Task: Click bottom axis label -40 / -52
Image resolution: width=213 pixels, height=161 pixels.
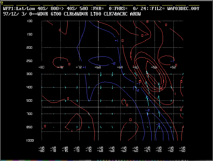Action: tap(170, 149)
